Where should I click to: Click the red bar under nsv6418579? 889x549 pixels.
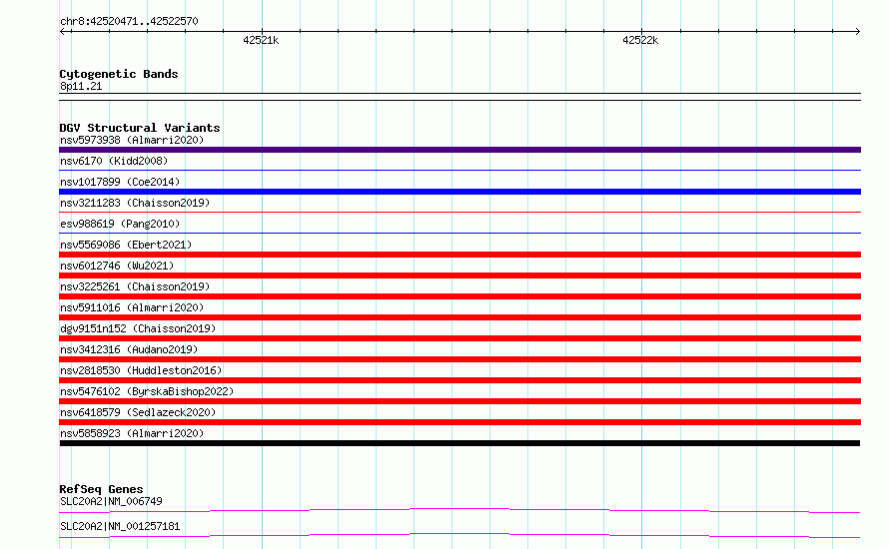tap(459, 422)
